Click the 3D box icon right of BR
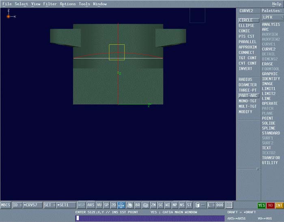Viewport: 284px width, 222px height. (x=146, y=205)
